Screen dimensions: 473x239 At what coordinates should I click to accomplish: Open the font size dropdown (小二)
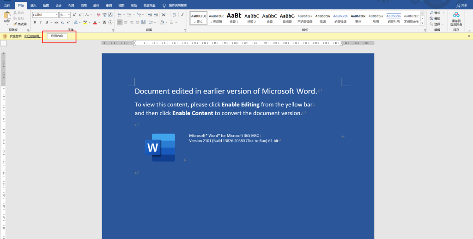(69, 15)
